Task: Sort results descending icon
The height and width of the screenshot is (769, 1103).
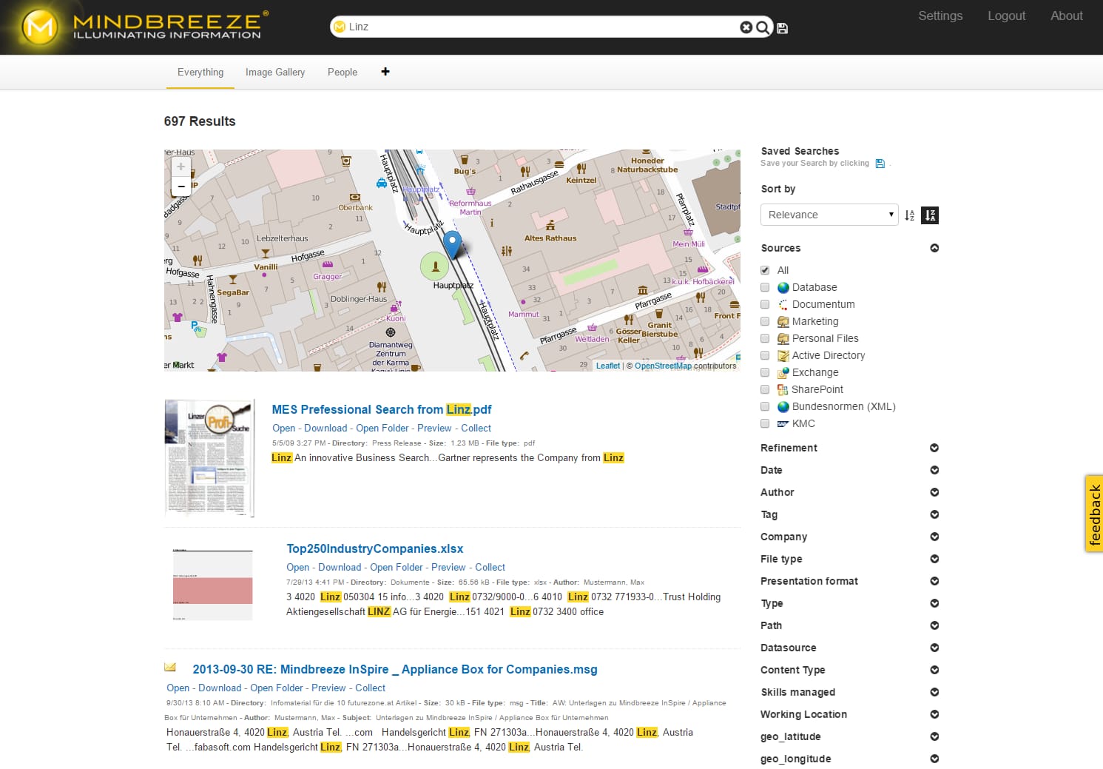Action: click(x=931, y=215)
